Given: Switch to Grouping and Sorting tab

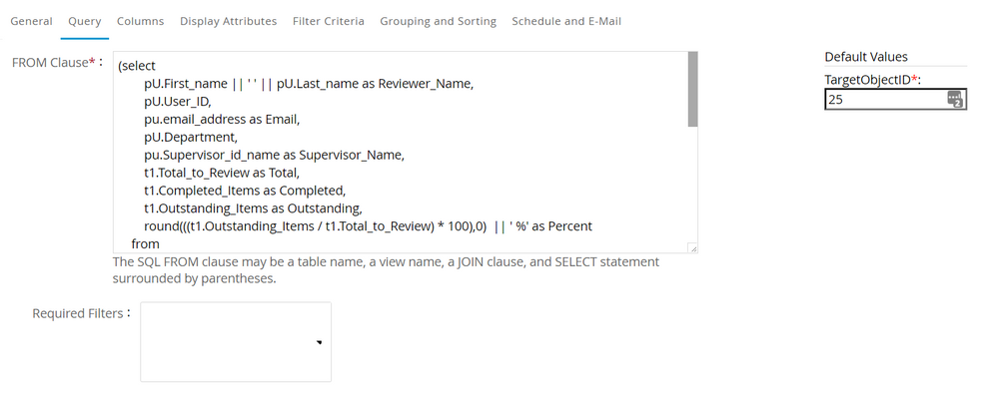Looking at the screenshot, I should point(438,21).
